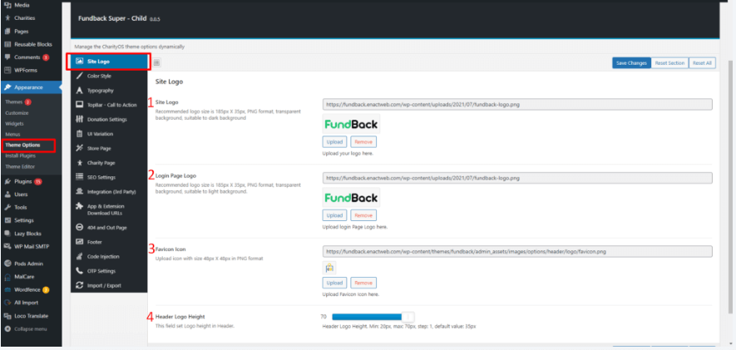736x350 pixels.
Task: Click the WPForms icon in sidebar
Action: 7,71
